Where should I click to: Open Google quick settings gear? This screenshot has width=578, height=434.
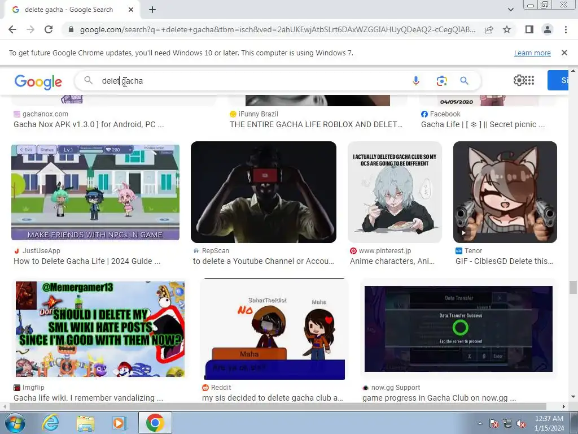pyautogui.click(x=518, y=80)
